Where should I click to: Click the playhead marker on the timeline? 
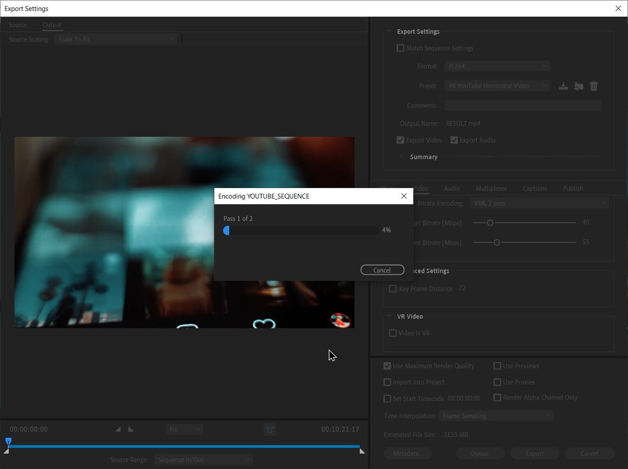pyautogui.click(x=7, y=442)
